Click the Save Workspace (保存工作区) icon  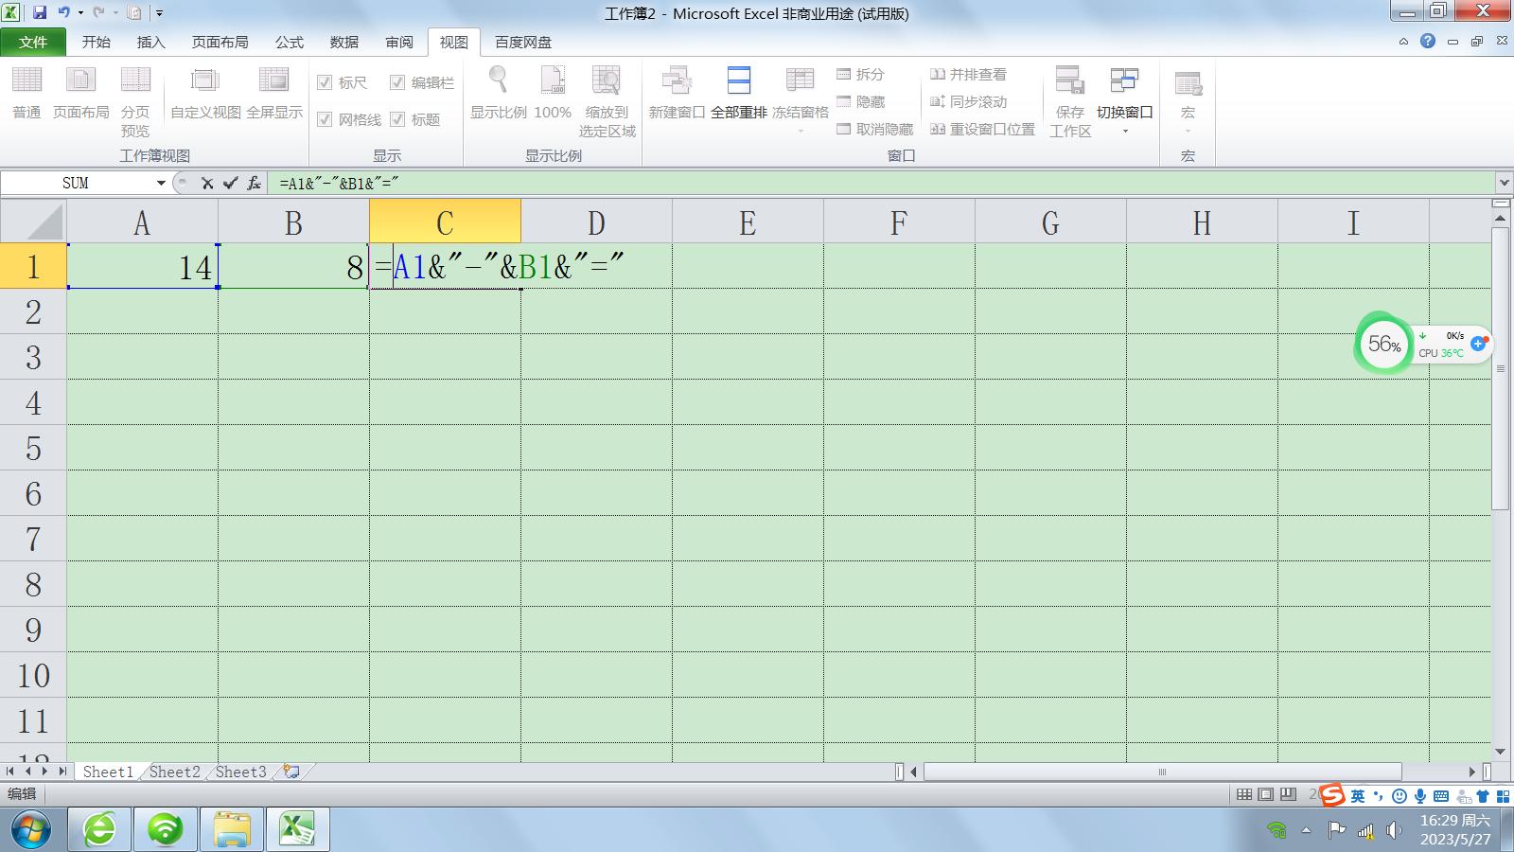click(1069, 83)
